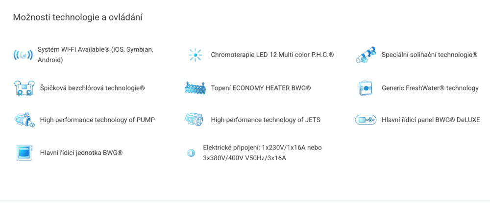490x210 pixels.
Task: Click the High performance technology of PUMP label
Action: (x=97, y=120)
